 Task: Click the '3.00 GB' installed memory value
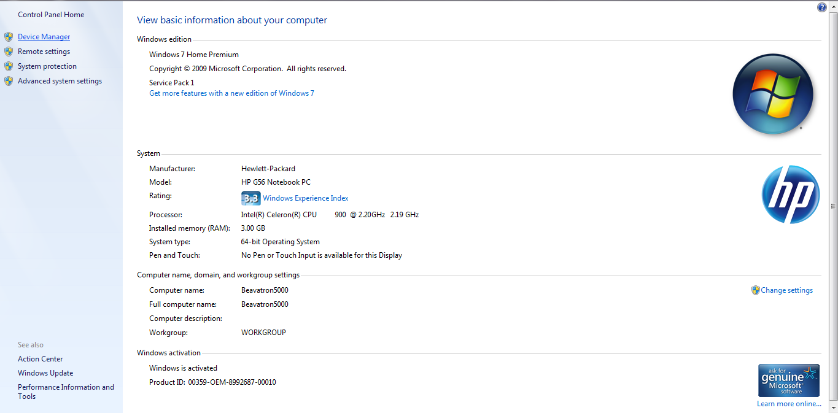(x=253, y=228)
